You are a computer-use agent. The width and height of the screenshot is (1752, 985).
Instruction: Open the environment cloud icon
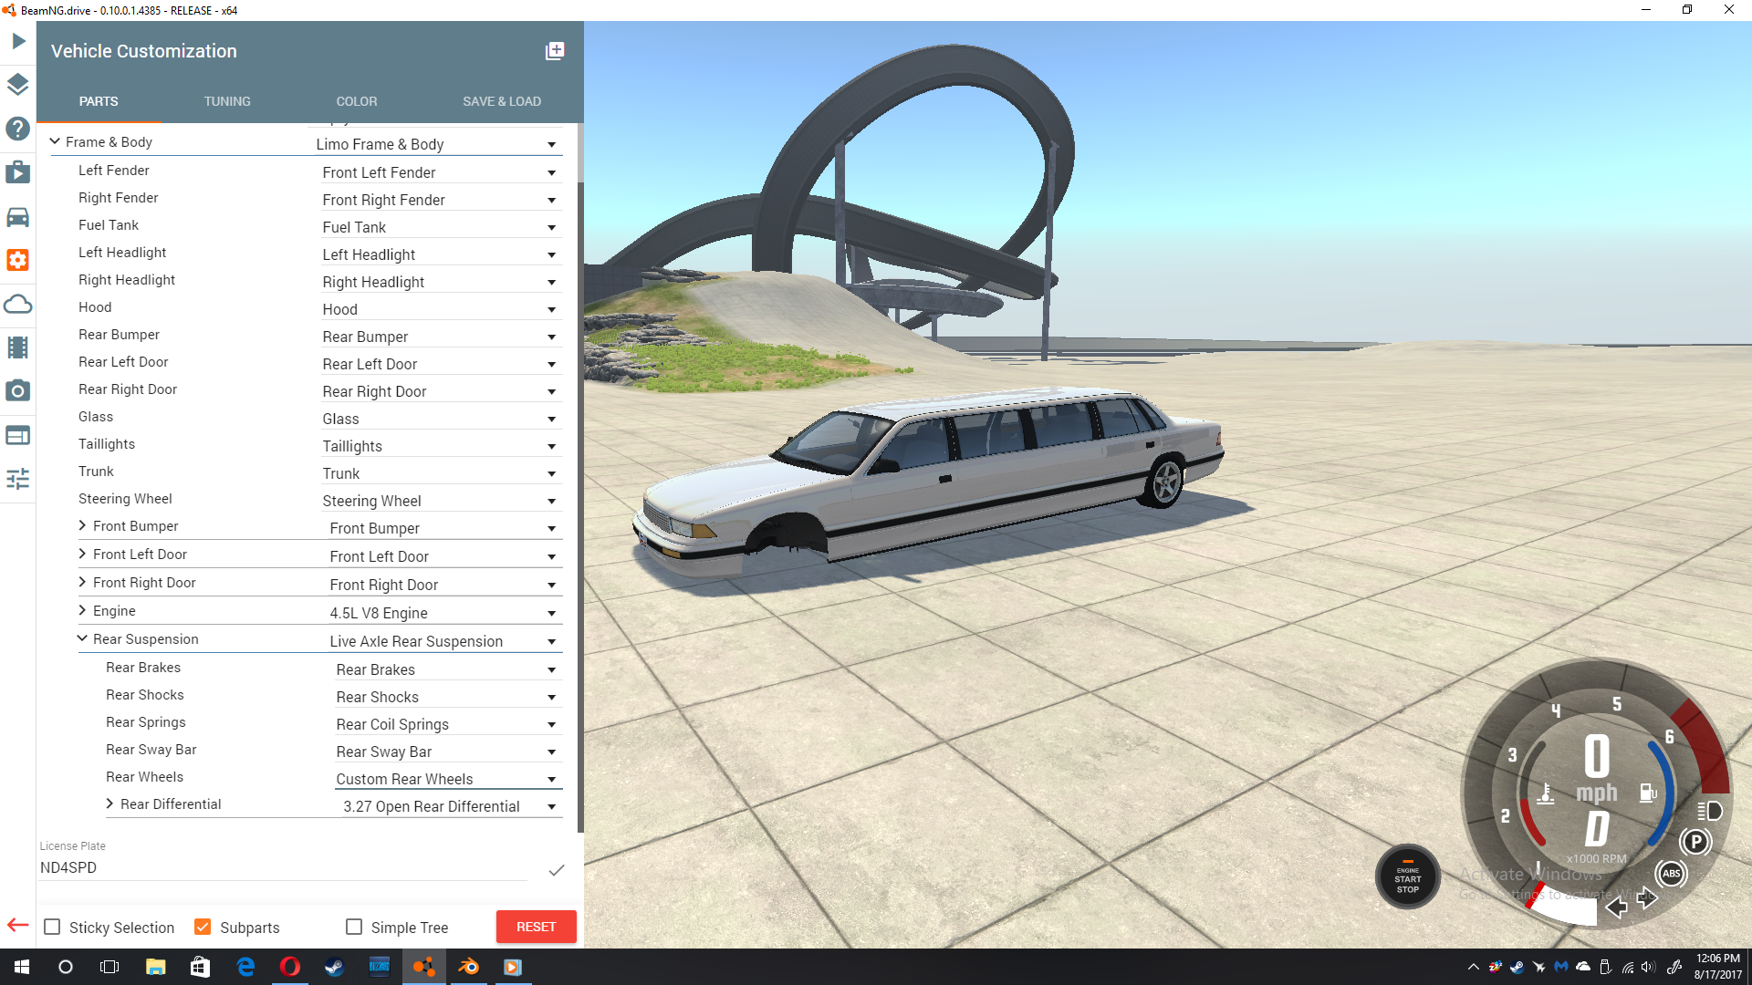[x=18, y=305]
